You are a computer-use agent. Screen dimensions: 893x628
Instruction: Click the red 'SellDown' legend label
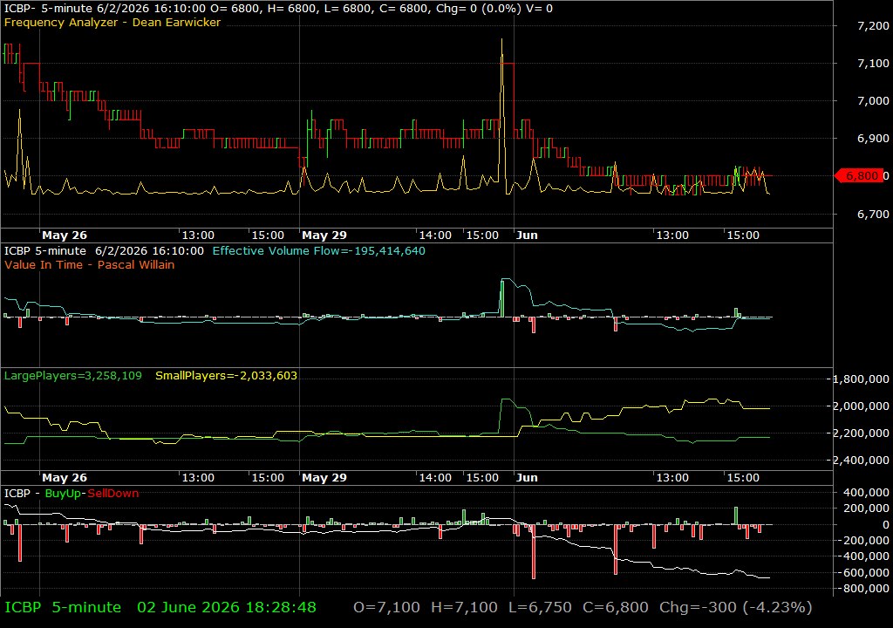pyautogui.click(x=112, y=494)
